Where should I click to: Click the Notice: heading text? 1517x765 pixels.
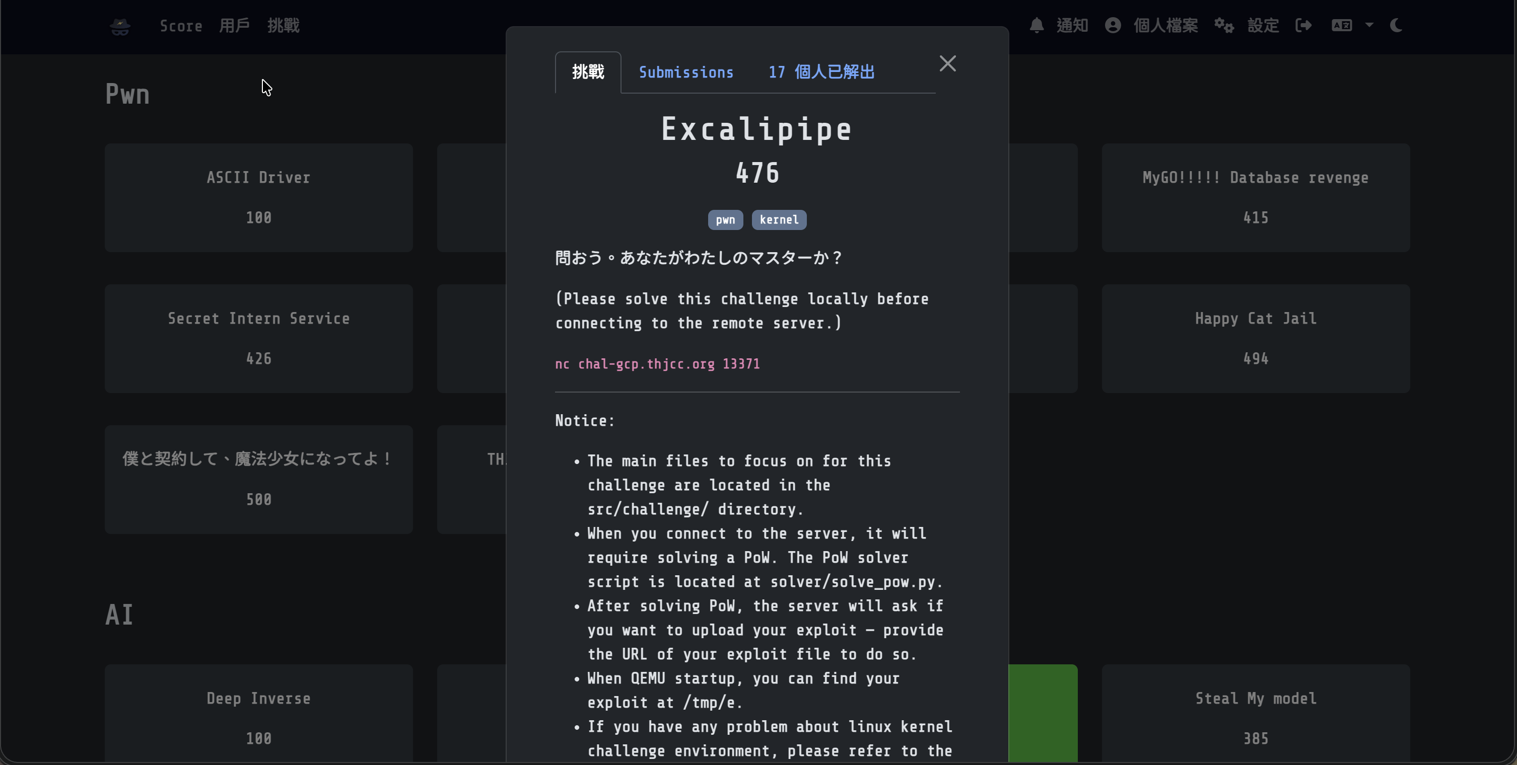(585, 421)
